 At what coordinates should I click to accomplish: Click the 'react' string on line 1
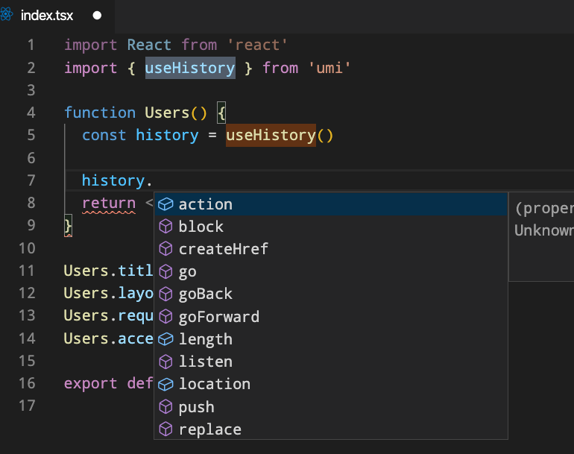(x=257, y=45)
